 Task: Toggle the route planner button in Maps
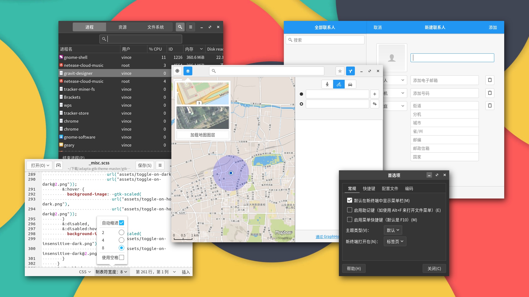coord(350,71)
